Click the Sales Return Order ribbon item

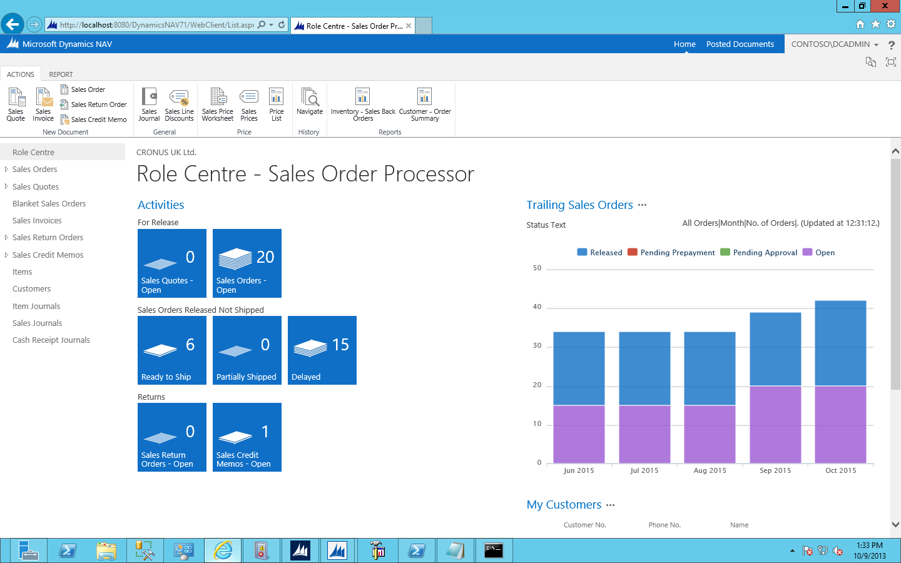coord(93,104)
